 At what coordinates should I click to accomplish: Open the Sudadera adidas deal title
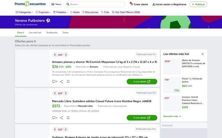point(102,101)
